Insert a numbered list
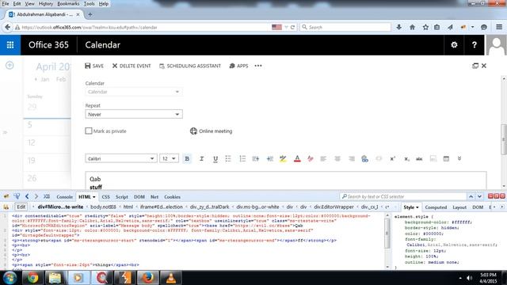 (x=242, y=158)
